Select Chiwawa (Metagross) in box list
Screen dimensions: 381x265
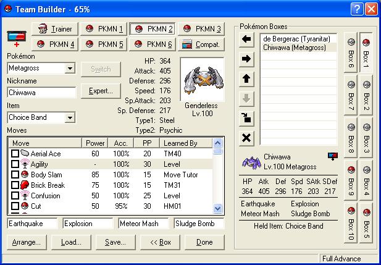point(298,48)
